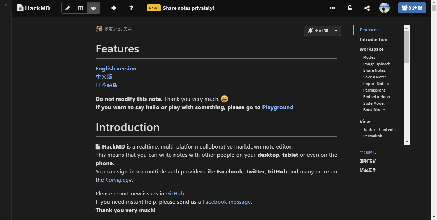The image size is (437, 220).
Task: Switch to split view mode
Action: [x=81, y=8]
